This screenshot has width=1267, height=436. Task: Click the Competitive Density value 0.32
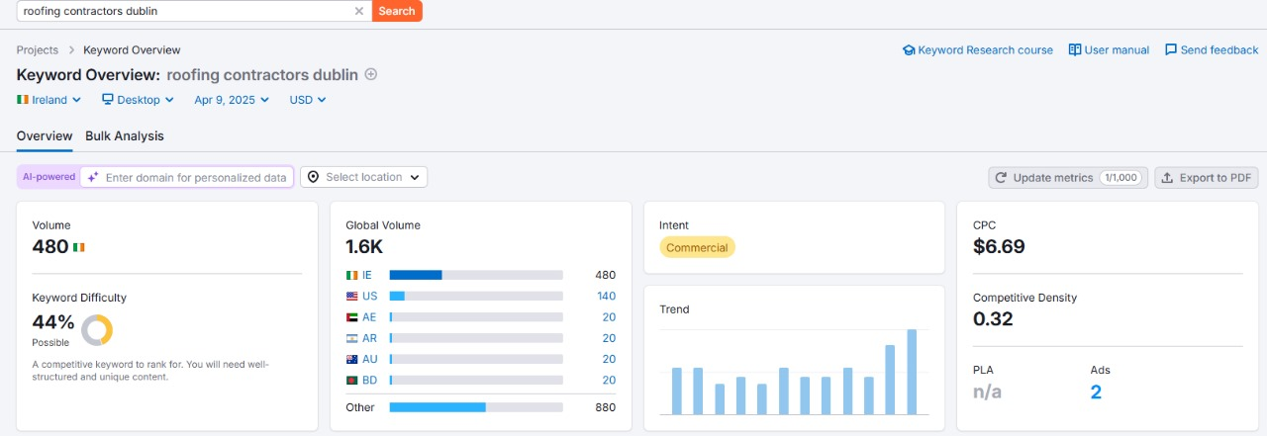pos(993,319)
